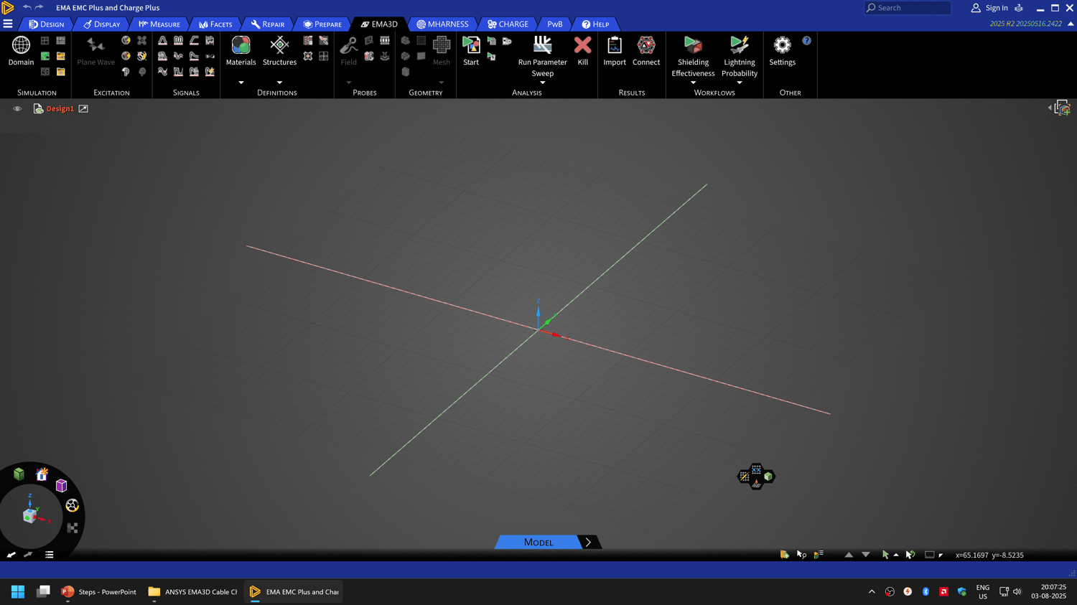Click the green cube icon in view wheel

(19, 474)
